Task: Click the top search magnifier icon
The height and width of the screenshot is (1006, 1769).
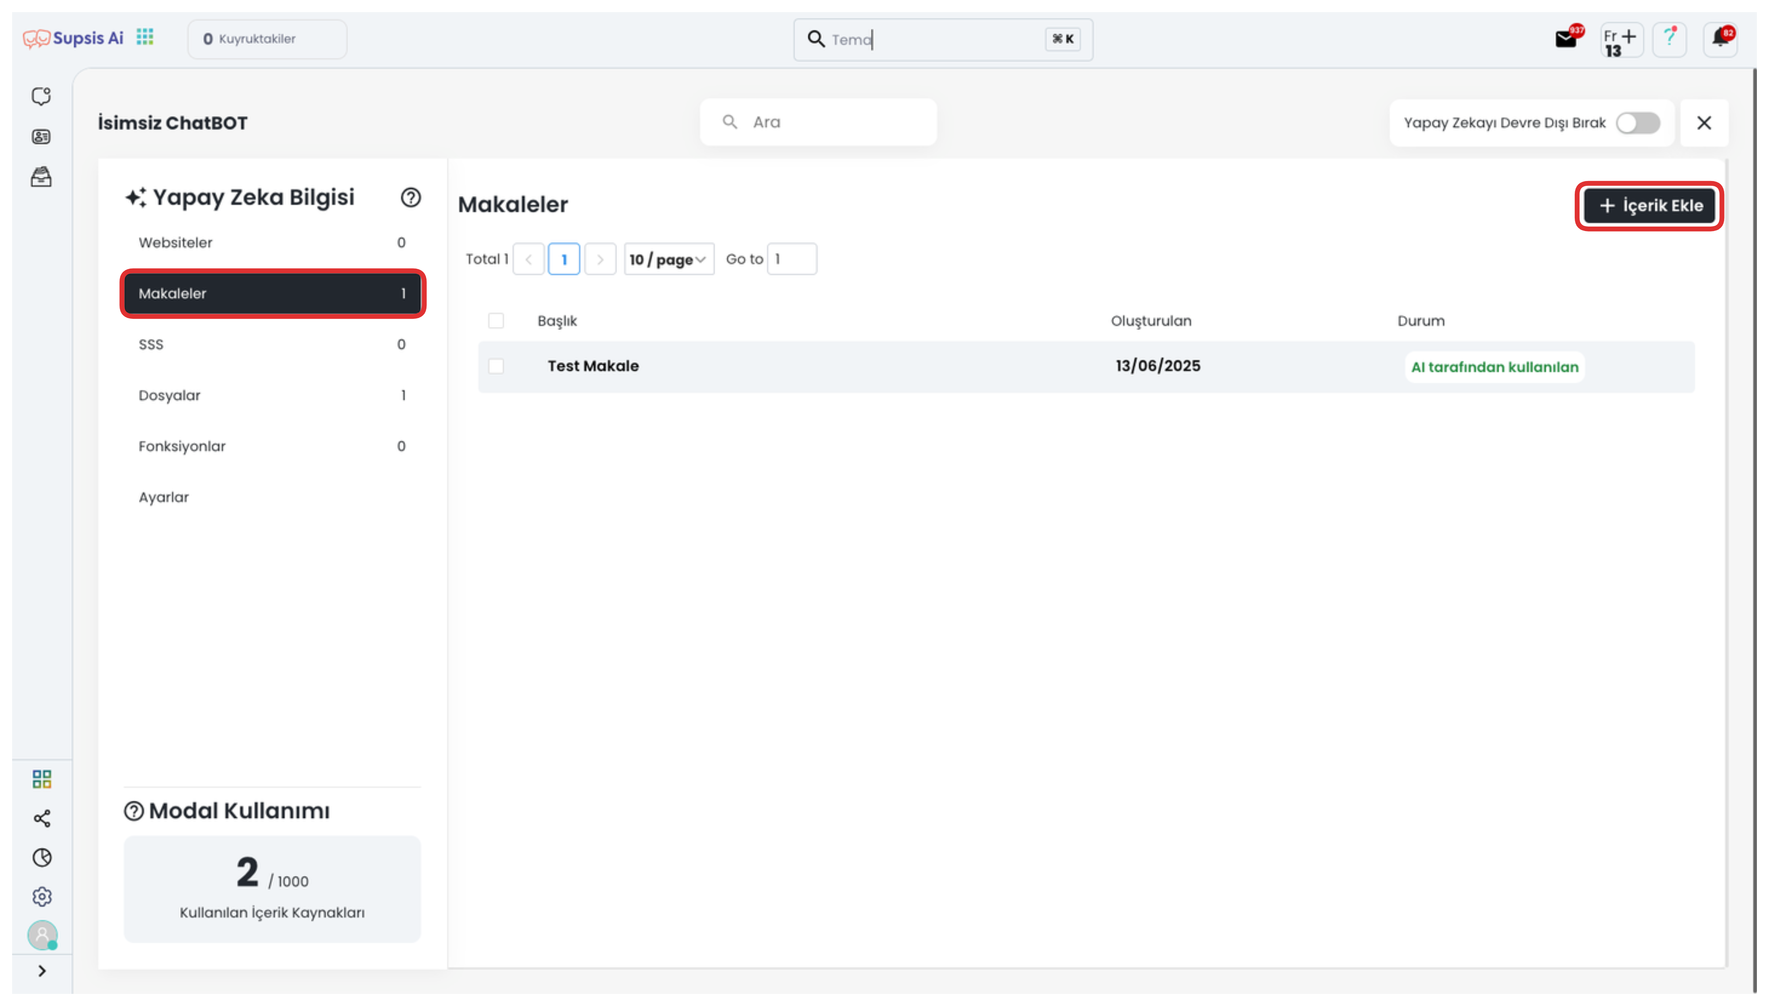Action: [x=815, y=39]
